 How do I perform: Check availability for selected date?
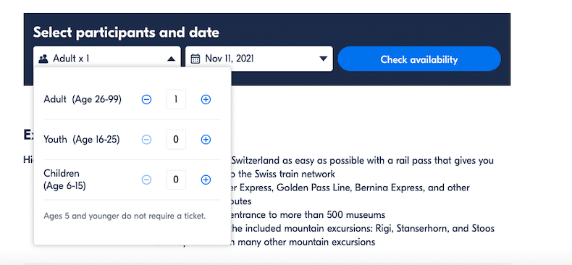click(x=419, y=59)
